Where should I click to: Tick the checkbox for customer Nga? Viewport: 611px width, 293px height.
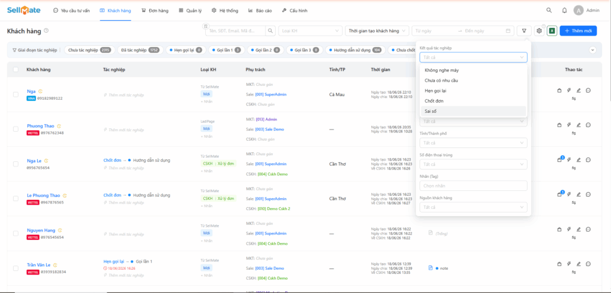[x=16, y=94]
